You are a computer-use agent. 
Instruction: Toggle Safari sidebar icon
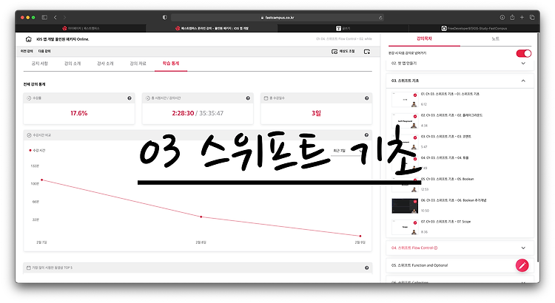pos(44,17)
